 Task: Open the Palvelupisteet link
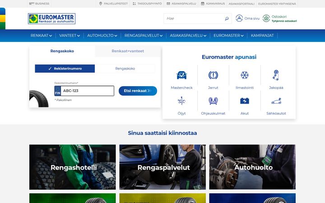[x=116, y=4]
